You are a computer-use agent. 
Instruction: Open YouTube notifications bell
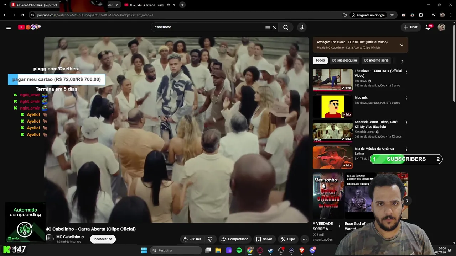tap(428, 27)
